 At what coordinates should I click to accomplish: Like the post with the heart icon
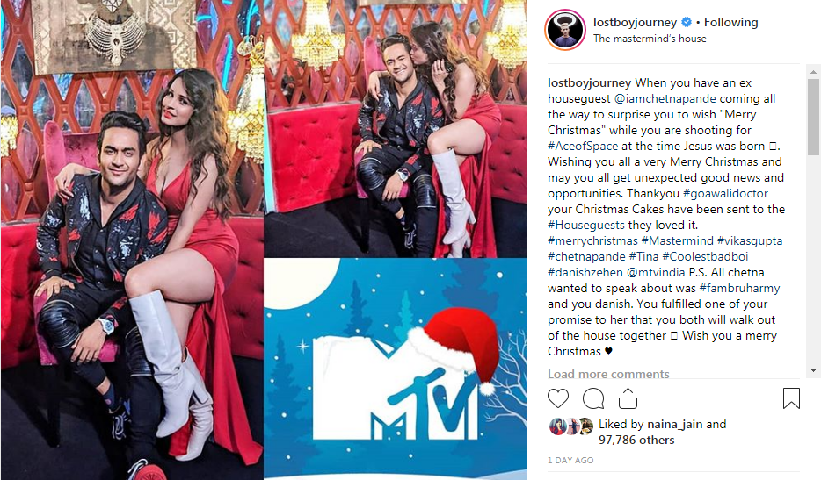tap(557, 398)
